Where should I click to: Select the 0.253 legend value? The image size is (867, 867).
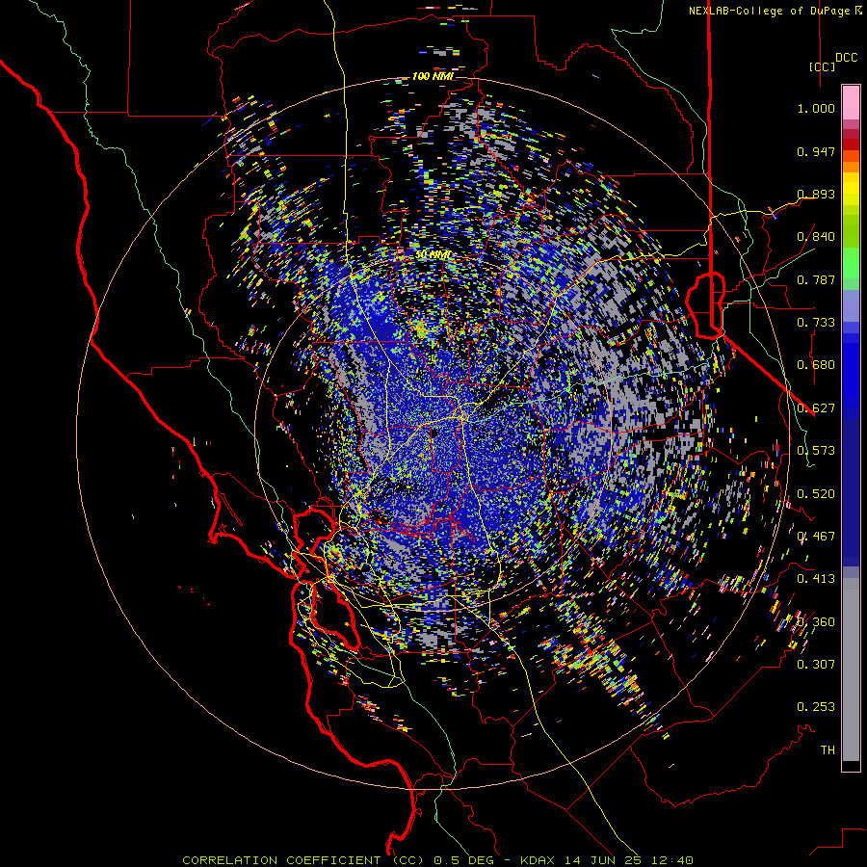(816, 707)
